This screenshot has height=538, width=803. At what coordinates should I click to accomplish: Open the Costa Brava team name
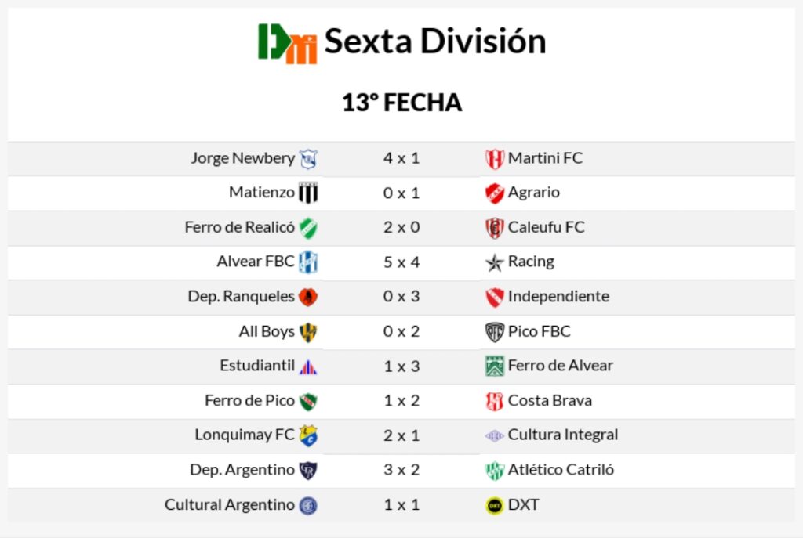point(550,400)
